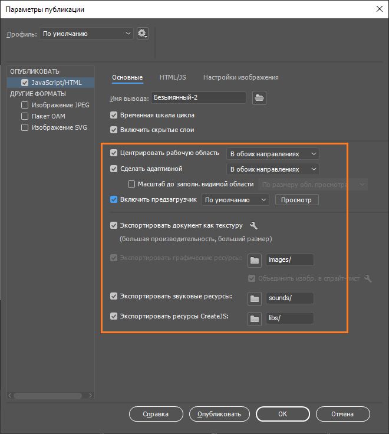Click the Имя вывода input field
This screenshot has height=434, width=389.
click(199, 98)
